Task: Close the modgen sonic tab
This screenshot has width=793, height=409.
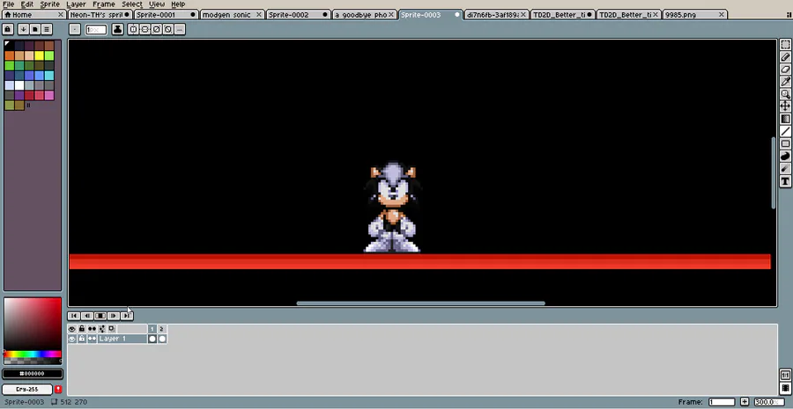Action: point(259,15)
